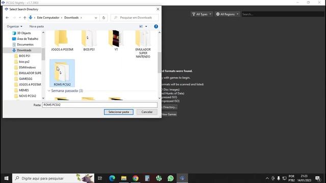Open the Organizar menu
Screen dimensions: 326x183
tap(15, 26)
